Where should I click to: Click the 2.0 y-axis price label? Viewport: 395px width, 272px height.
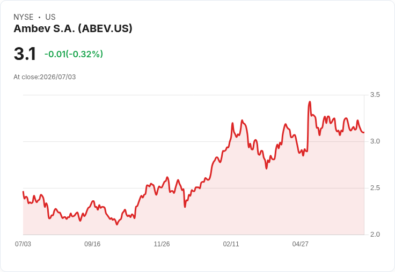(375, 235)
